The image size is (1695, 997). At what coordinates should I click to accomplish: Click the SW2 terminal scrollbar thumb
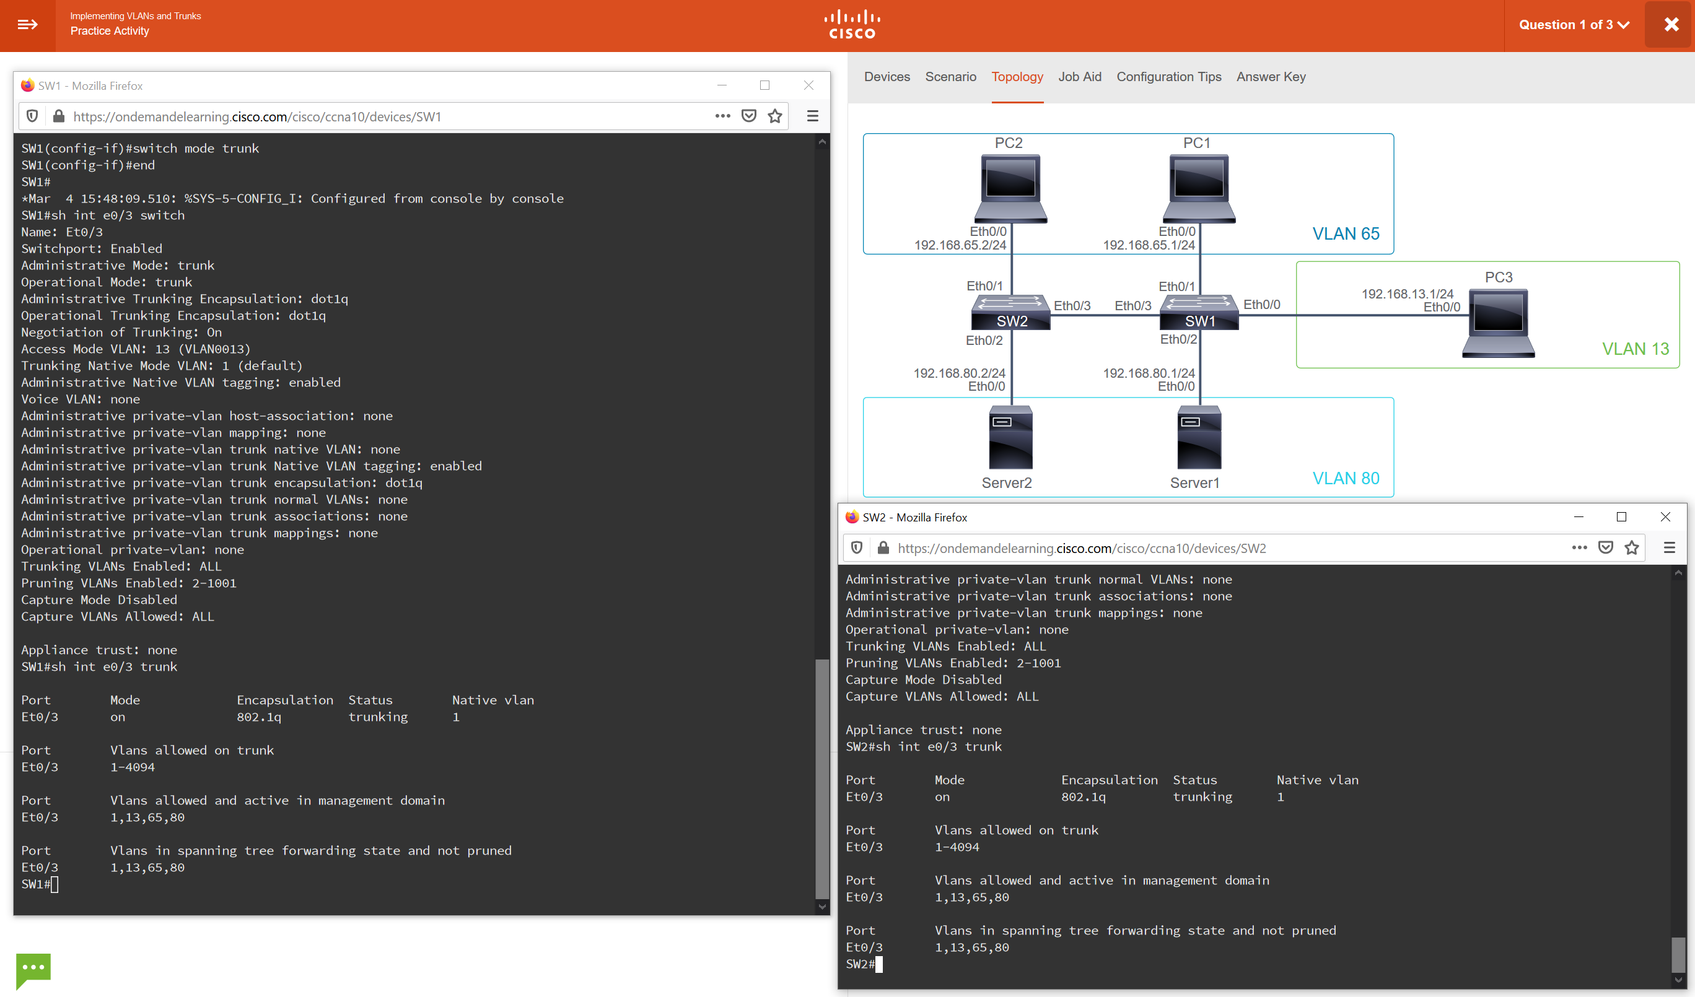[x=1679, y=955]
